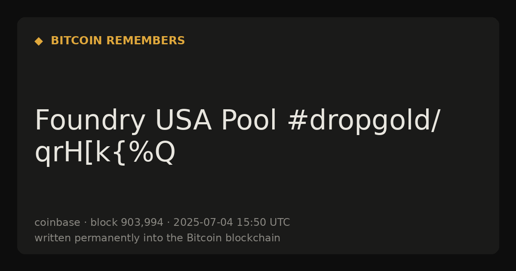This screenshot has width=516, height=271.
Task: Click the coinbase label
Action: point(57,222)
